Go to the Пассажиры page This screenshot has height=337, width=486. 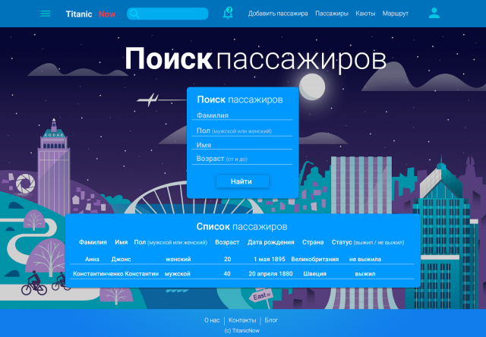[332, 14]
